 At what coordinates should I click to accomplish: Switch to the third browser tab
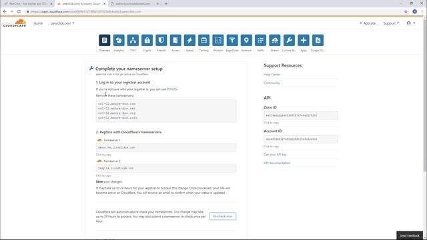tap(135, 4)
